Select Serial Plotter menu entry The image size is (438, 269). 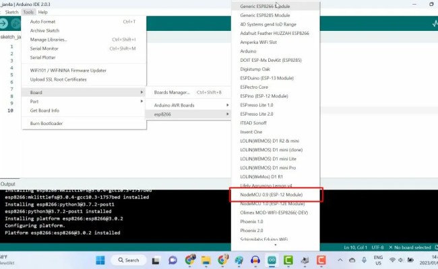pyautogui.click(x=84, y=57)
